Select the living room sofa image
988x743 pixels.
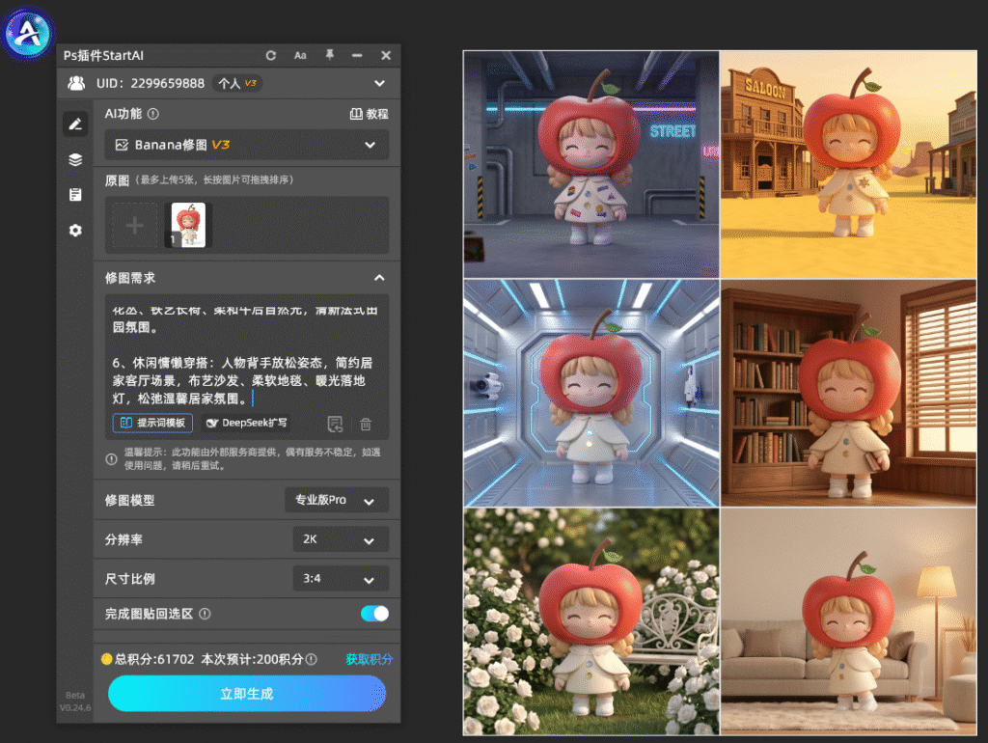849,622
